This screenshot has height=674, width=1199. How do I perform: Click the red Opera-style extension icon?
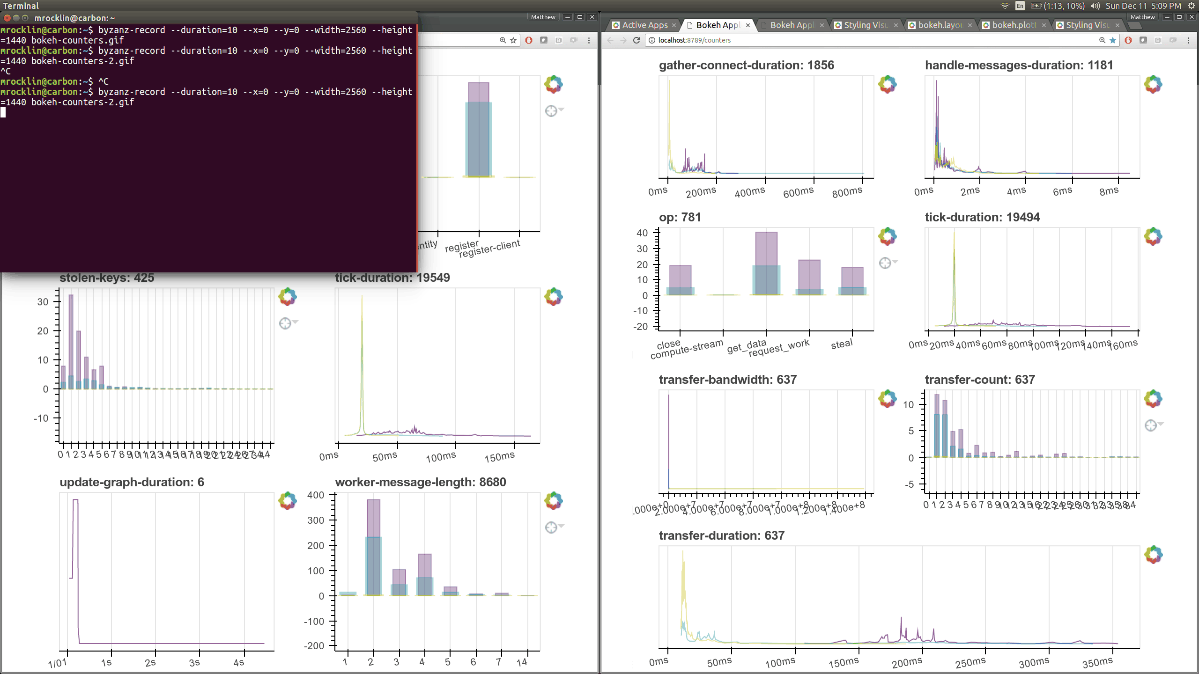click(1128, 40)
